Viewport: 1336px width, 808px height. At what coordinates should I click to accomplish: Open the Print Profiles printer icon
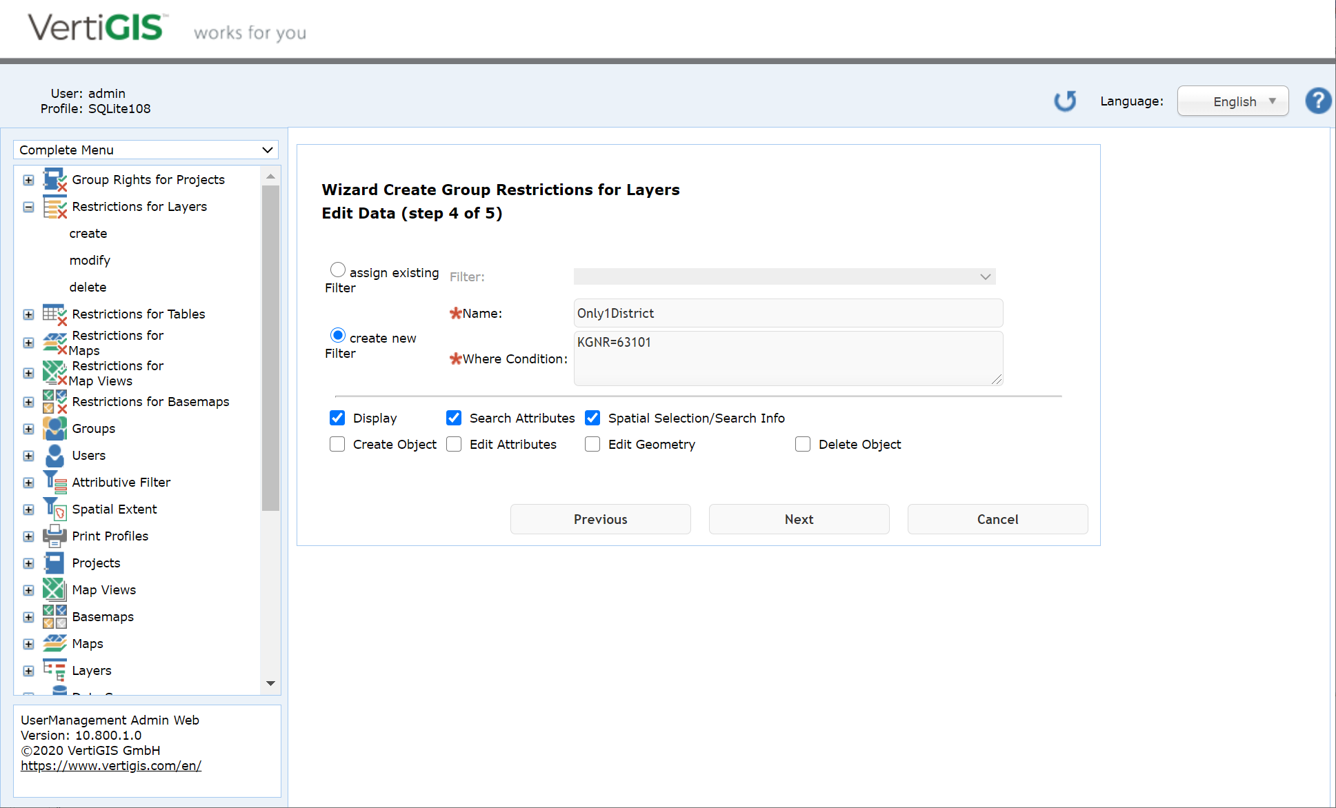[x=54, y=536]
